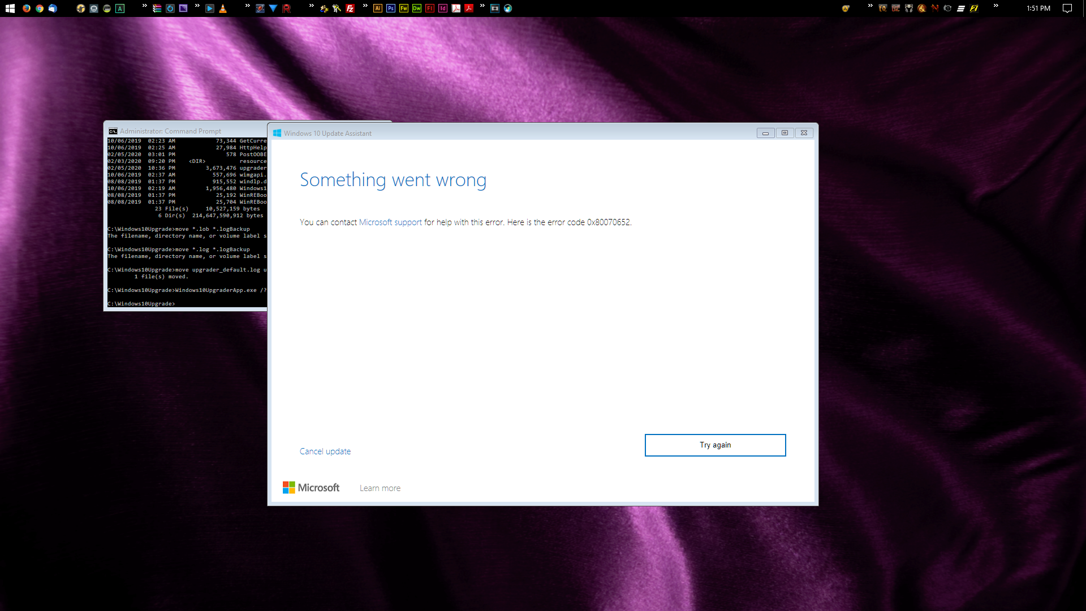Expand overflow chevron after the FileZilla icon
The width and height of the screenshot is (1086, 611).
pyautogui.click(x=365, y=6)
